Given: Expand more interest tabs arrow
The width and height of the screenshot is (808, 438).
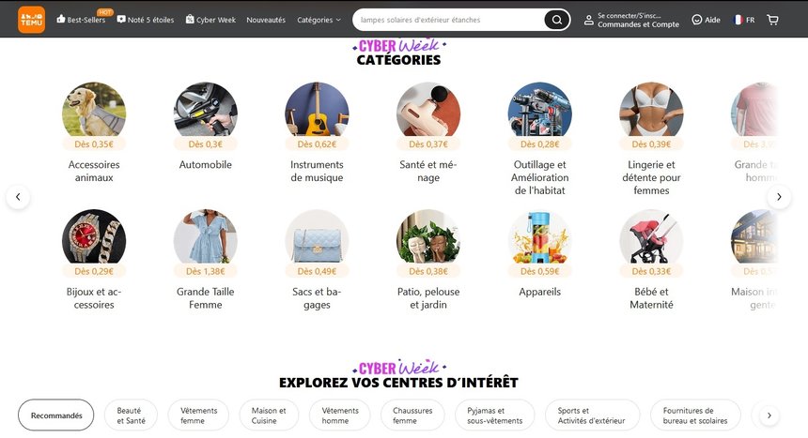Looking at the screenshot, I should (x=769, y=415).
